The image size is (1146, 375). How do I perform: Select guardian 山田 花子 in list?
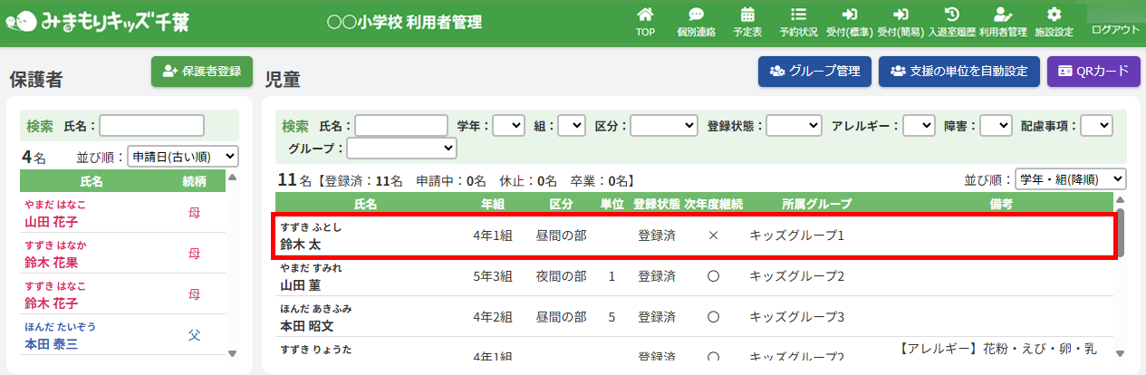click(51, 220)
